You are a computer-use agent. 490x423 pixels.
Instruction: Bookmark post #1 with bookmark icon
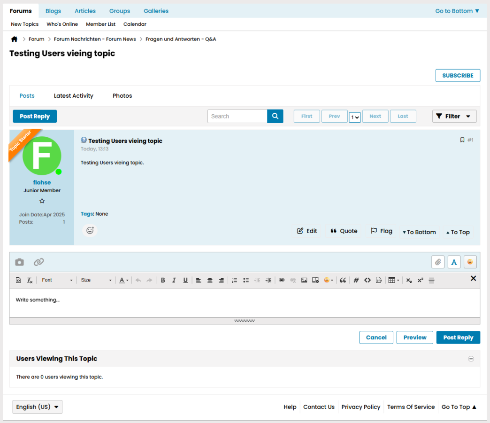462,140
